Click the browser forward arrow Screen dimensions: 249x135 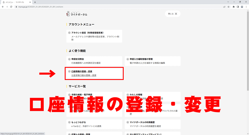7,7
